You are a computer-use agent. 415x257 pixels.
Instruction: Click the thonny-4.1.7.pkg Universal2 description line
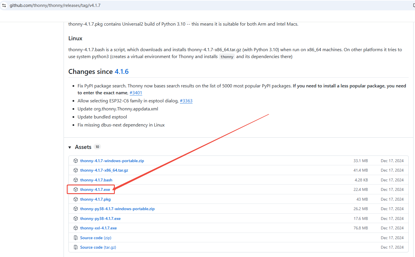coord(183,24)
